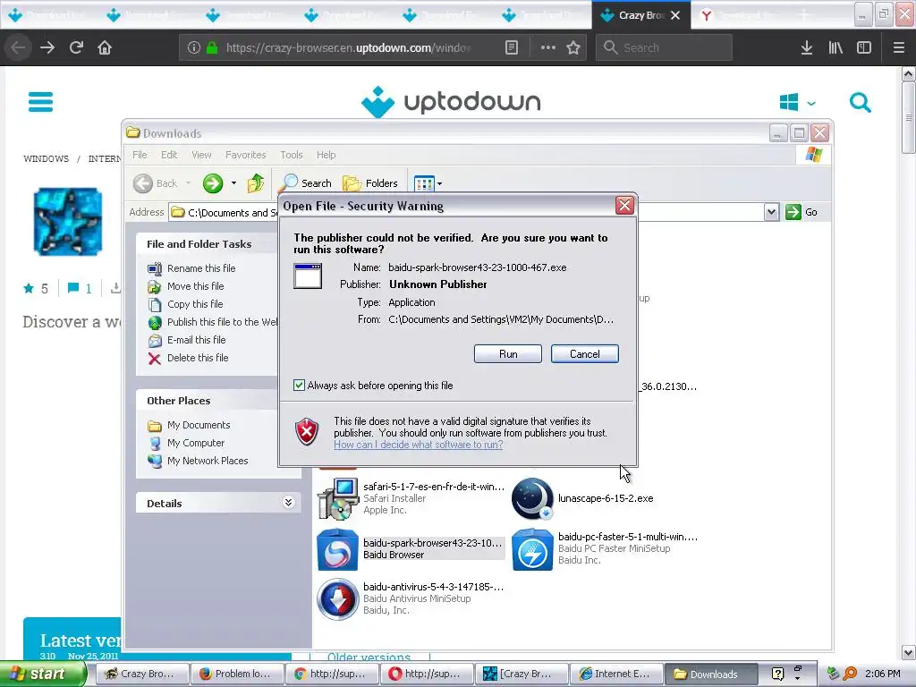Switch to the Yandex browser tab

[740, 15]
